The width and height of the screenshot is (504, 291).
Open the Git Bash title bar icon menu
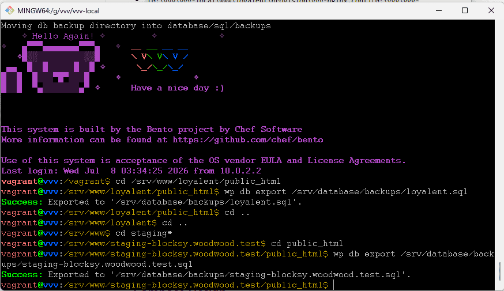(x=10, y=10)
